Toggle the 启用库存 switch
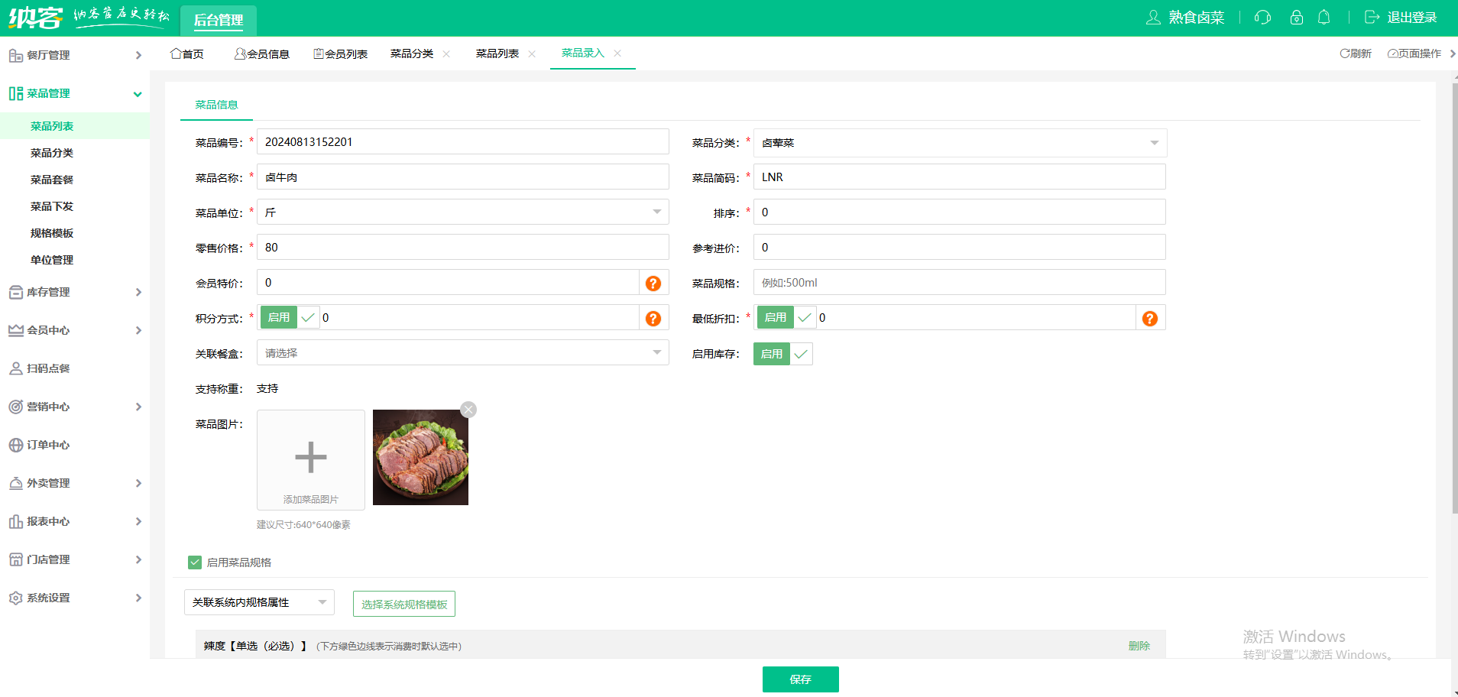1458x697 pixels. pyautogui.click(x=782, y=354)
